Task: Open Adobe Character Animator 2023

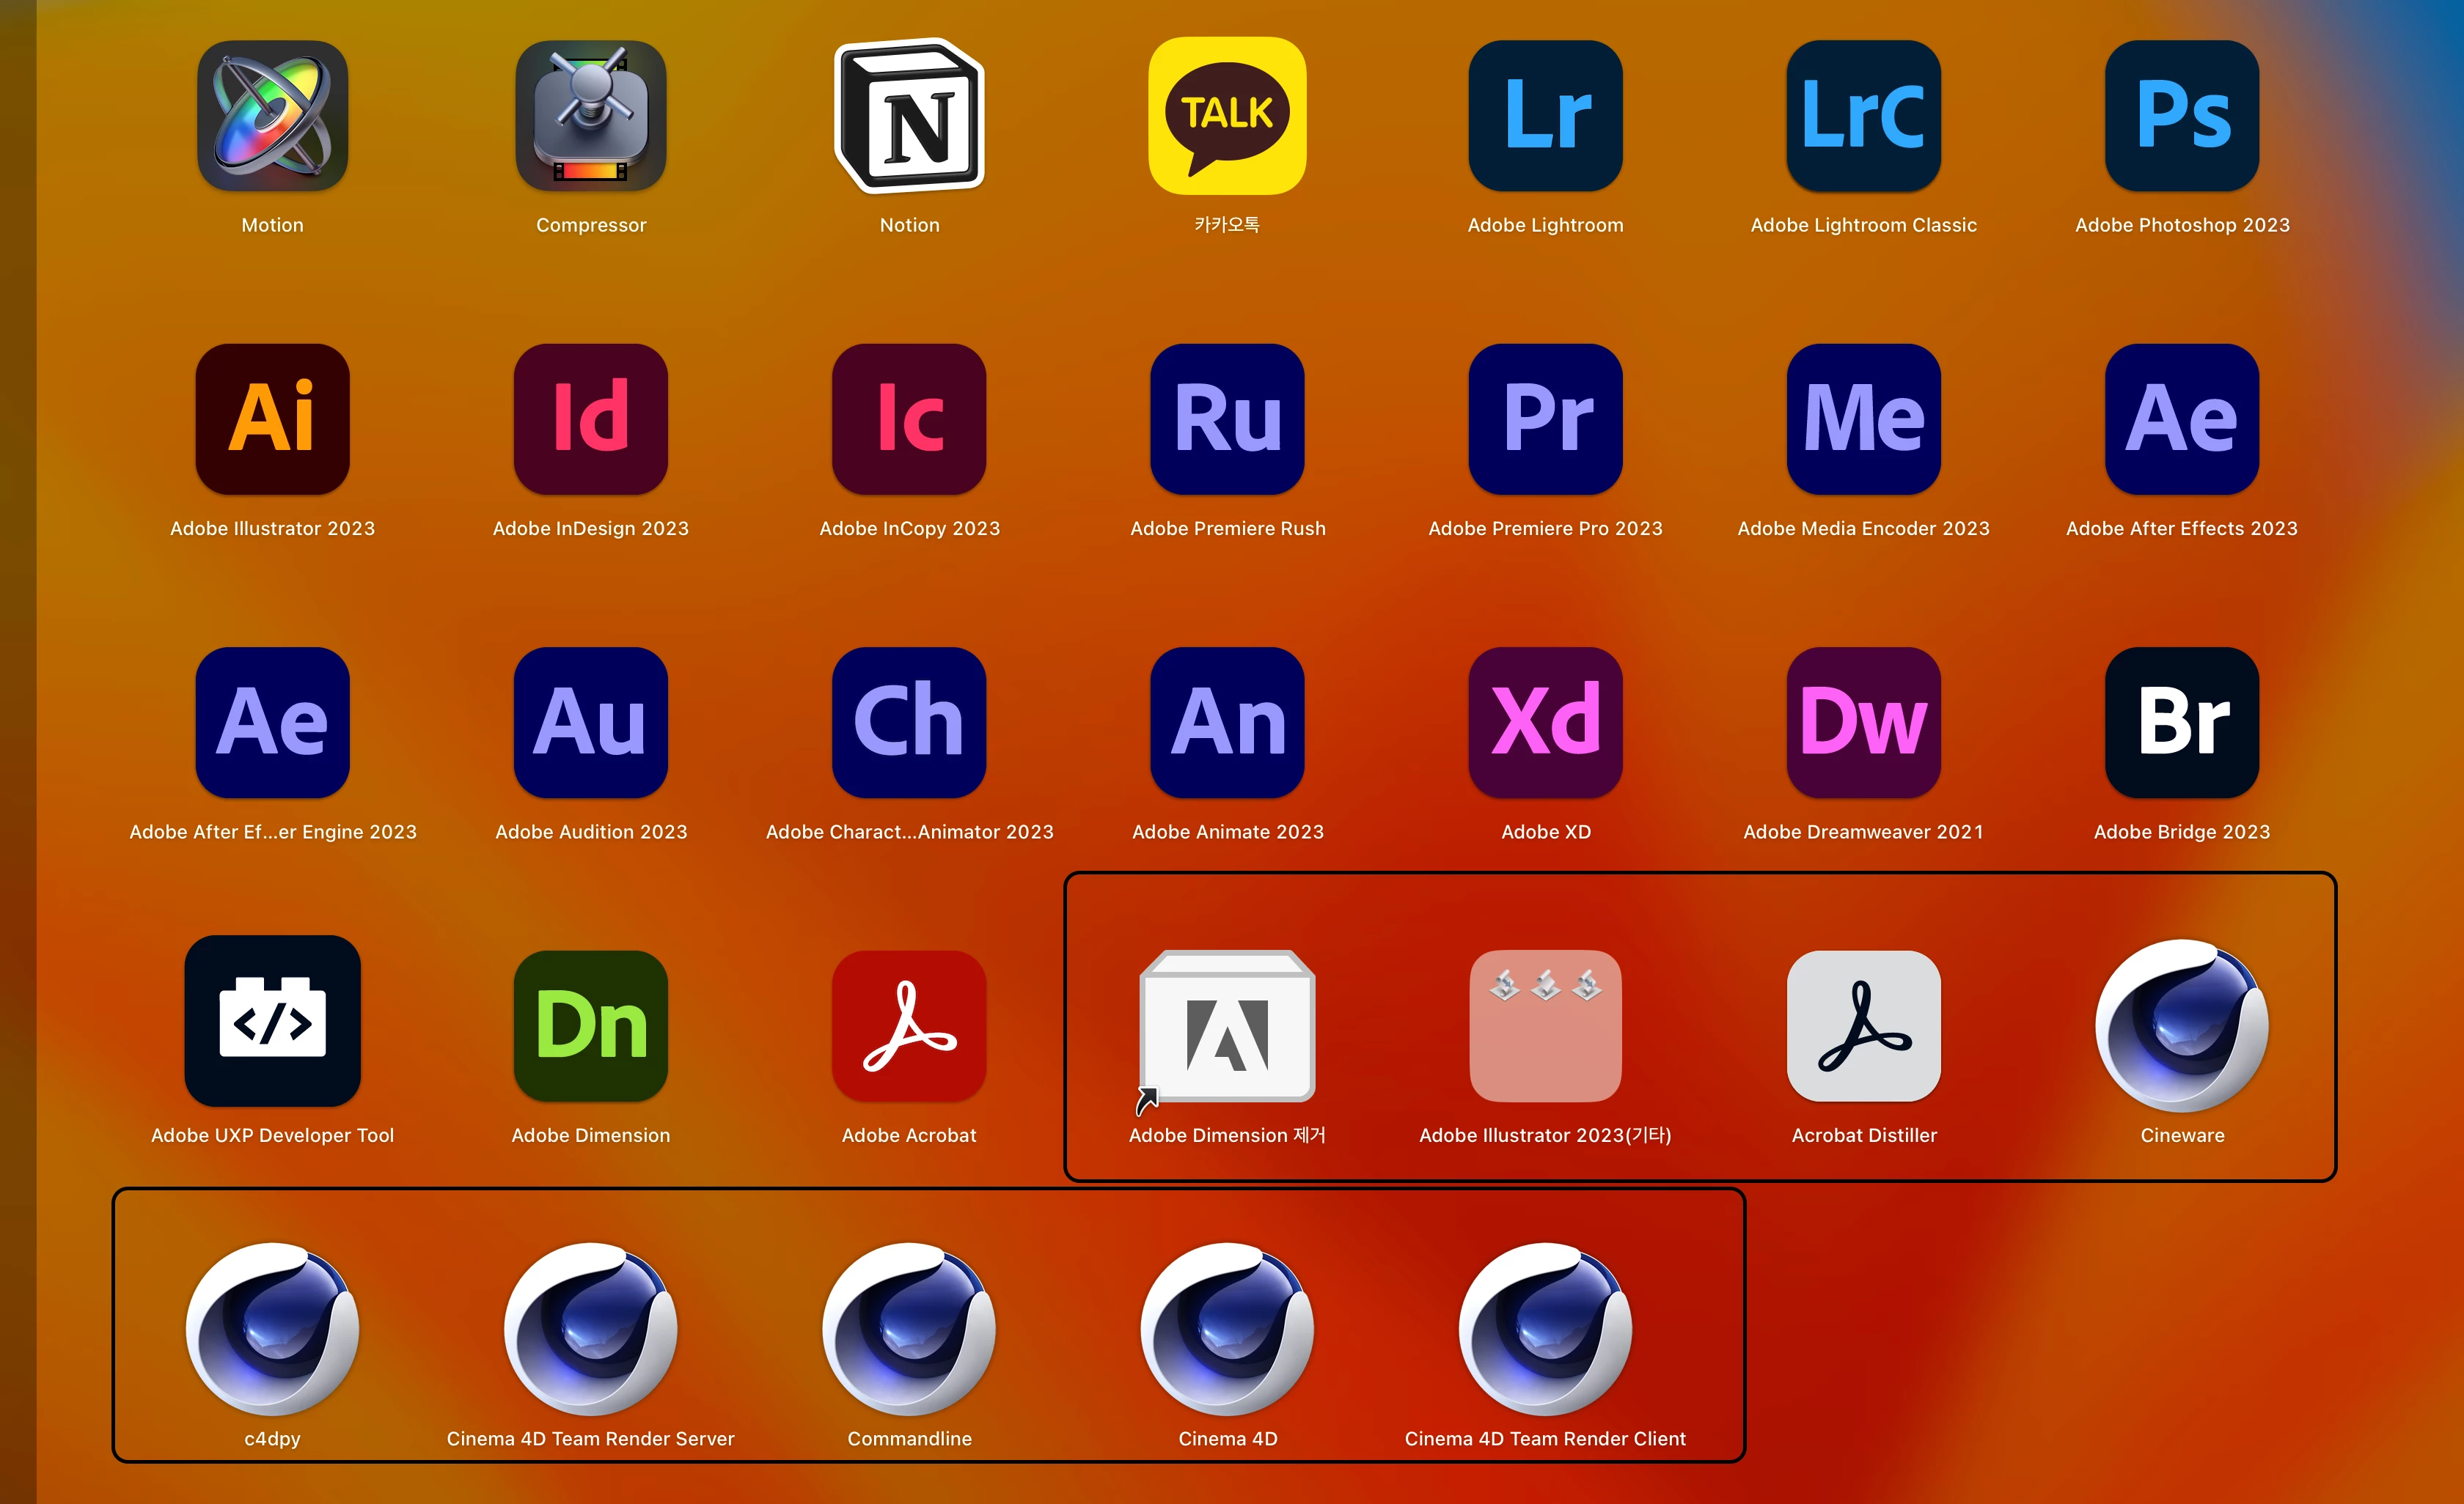Action: pyautogui.click(x=909, y=723)
